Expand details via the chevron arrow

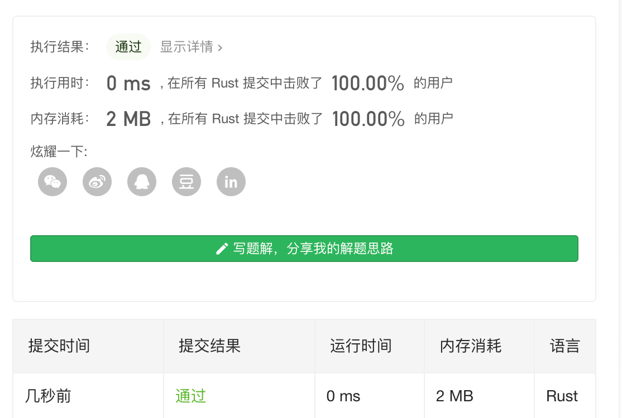click(x=220, y=48)
